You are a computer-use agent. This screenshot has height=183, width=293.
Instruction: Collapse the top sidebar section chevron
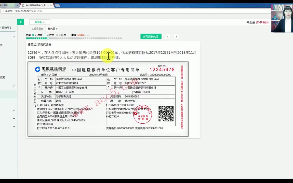pyautogui.click(x=14, y=36)
